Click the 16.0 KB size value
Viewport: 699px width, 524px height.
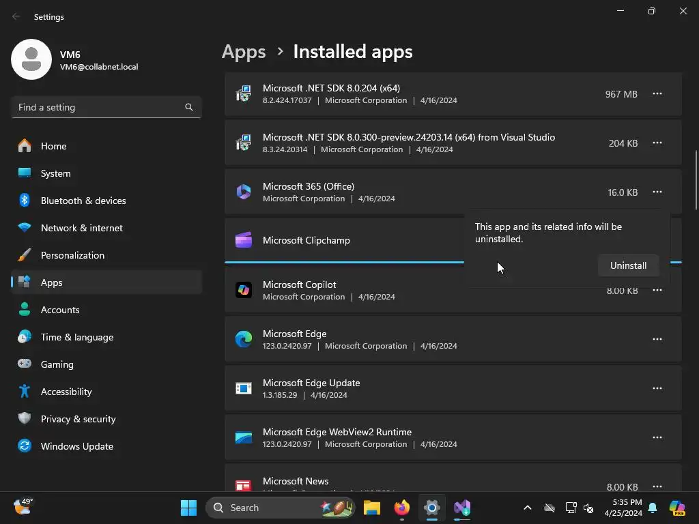pos(623,192)
